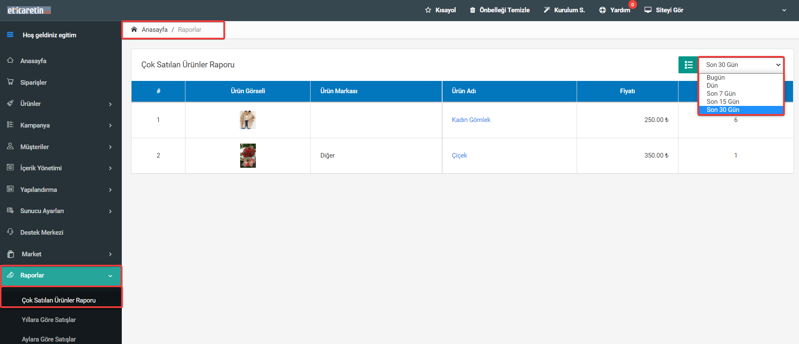
Task: Click the Raporlar chart icon
Action: (10, 275)
